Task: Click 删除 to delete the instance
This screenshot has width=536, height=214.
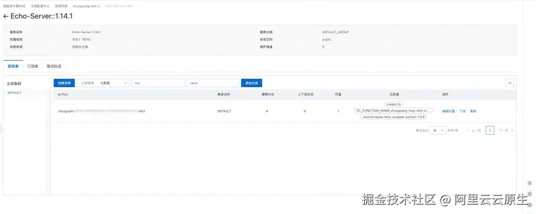Action: [473, 111]
